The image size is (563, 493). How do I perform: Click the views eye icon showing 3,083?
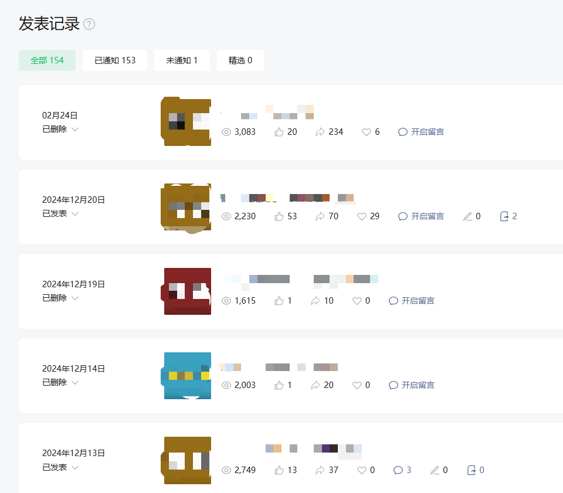[x=226, y=132]
